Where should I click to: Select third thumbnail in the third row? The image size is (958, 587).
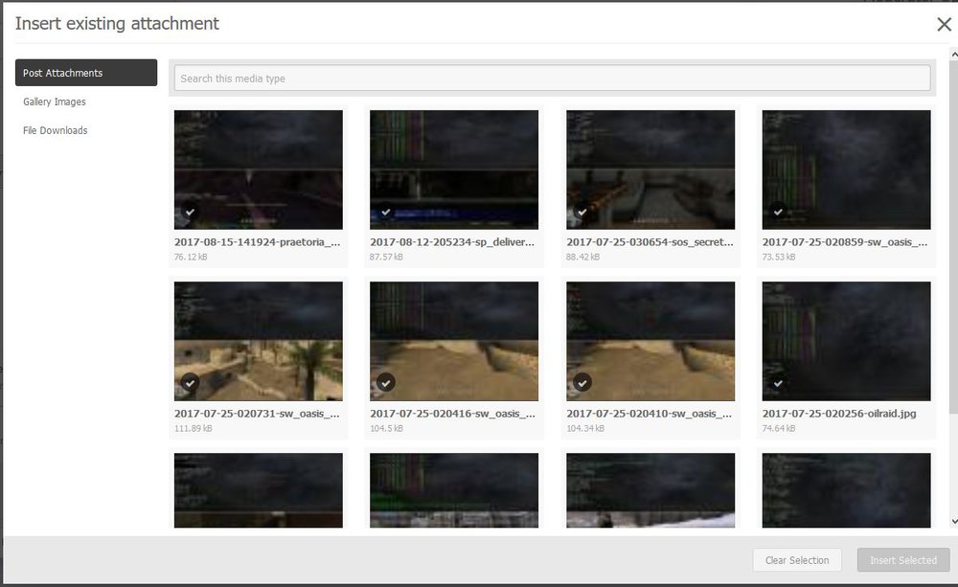tap(650, 490)
